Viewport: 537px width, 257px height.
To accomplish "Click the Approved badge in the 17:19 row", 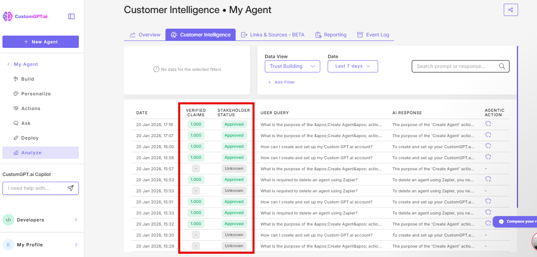I will pyautogui.click(x=234, y=124).
